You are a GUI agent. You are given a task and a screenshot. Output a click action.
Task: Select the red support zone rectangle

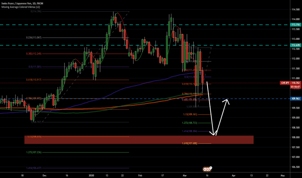[139, 140]
